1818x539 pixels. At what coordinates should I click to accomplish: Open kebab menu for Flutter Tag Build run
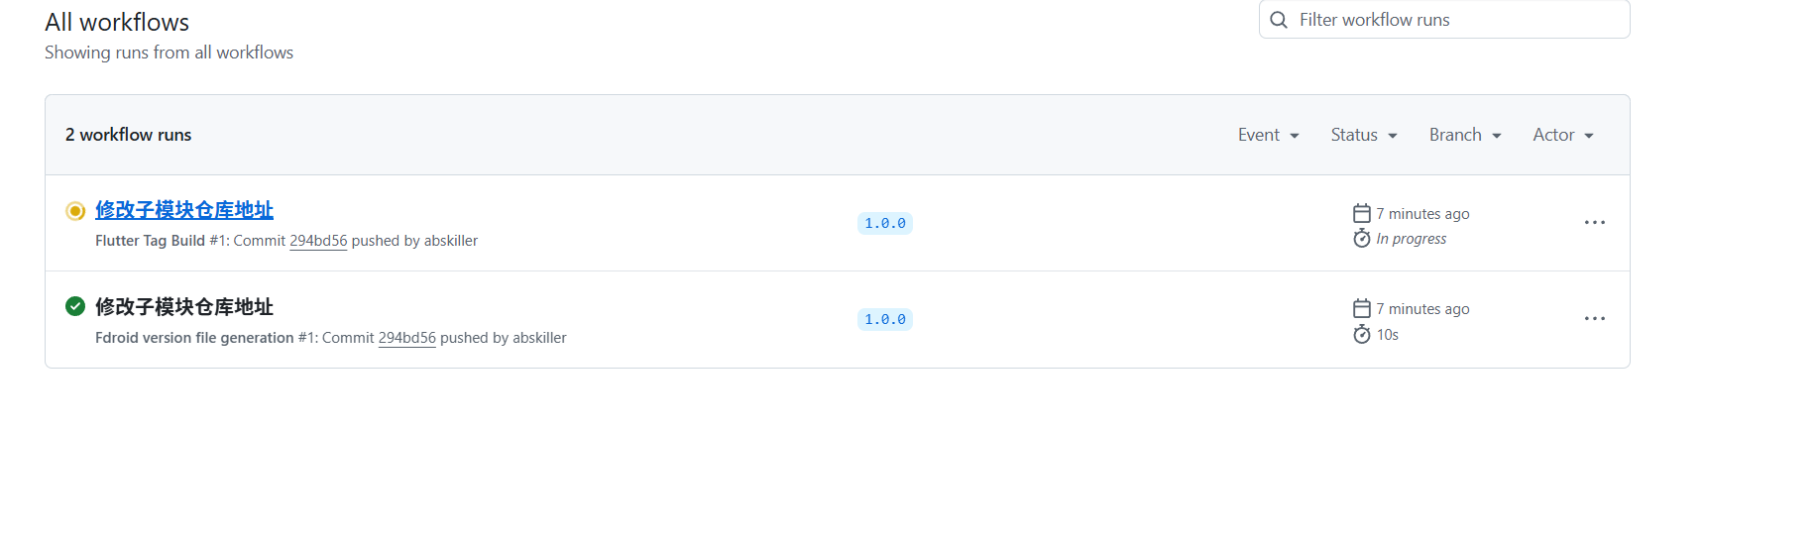(x=1595, y=223)
